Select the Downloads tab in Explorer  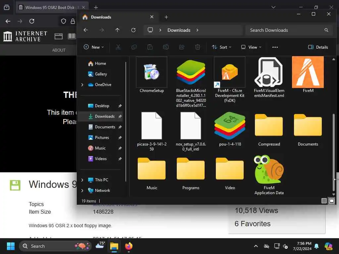point(118,17)
